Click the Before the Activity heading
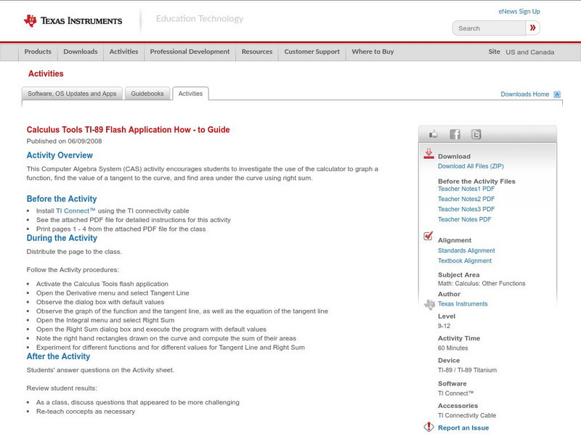Viewport: 581px width, 434px height. coord(62,199)
